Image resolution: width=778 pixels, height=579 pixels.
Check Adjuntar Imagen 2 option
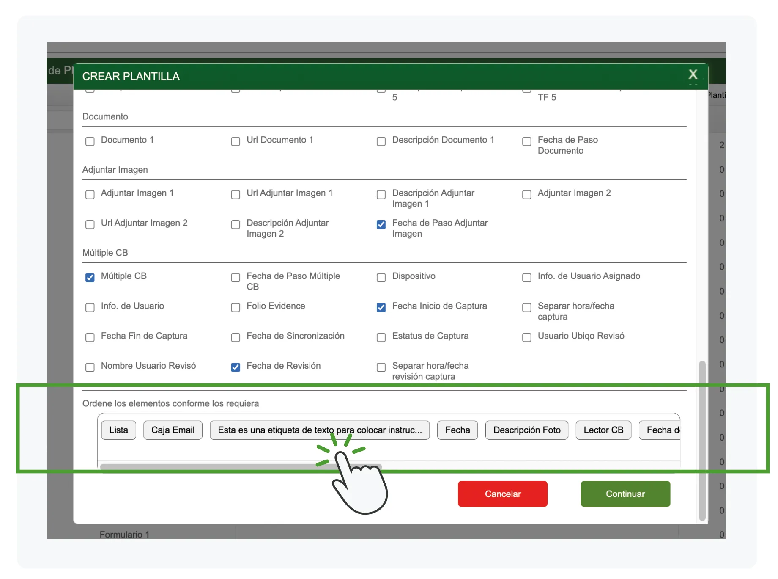pyautogui.click(x=527, y=194)
